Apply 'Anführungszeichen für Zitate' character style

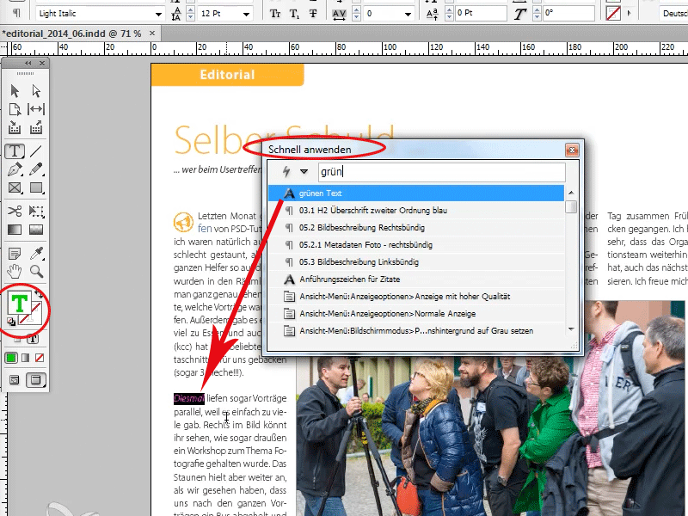(416, 279)
